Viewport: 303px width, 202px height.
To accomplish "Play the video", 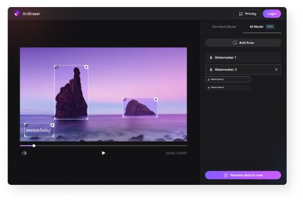I will tap(104, 153).
